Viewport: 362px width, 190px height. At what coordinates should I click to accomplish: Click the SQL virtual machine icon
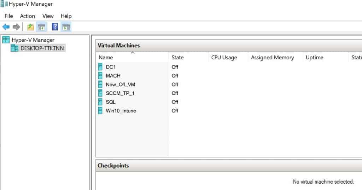point(100,102)
